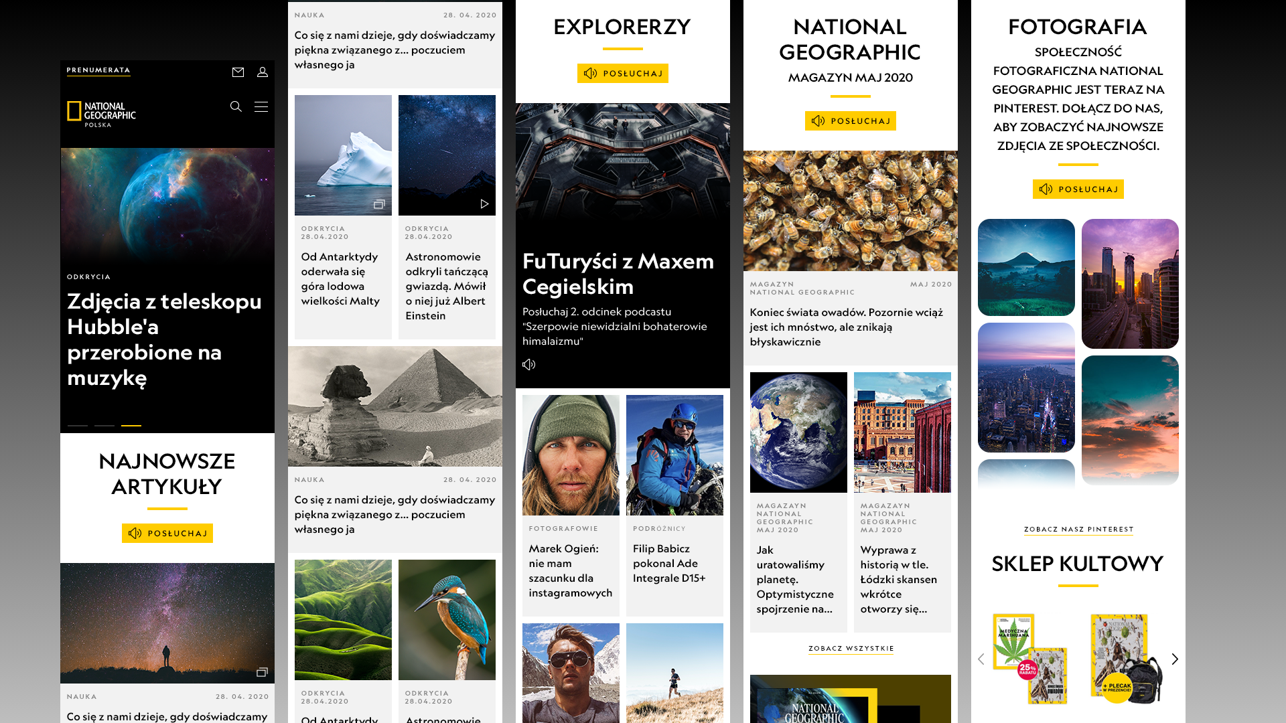Click the National Geographic Polska logo
This screenshot has width=1286, height=723.
tap(101, 114)
